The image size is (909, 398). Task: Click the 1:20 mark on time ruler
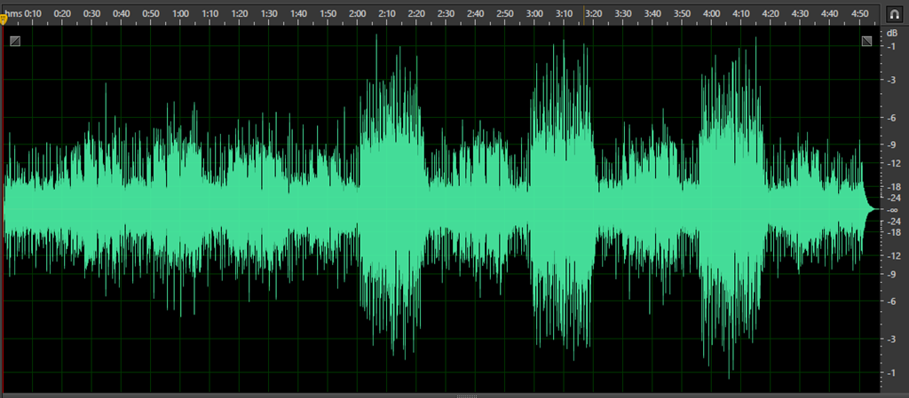240,12
